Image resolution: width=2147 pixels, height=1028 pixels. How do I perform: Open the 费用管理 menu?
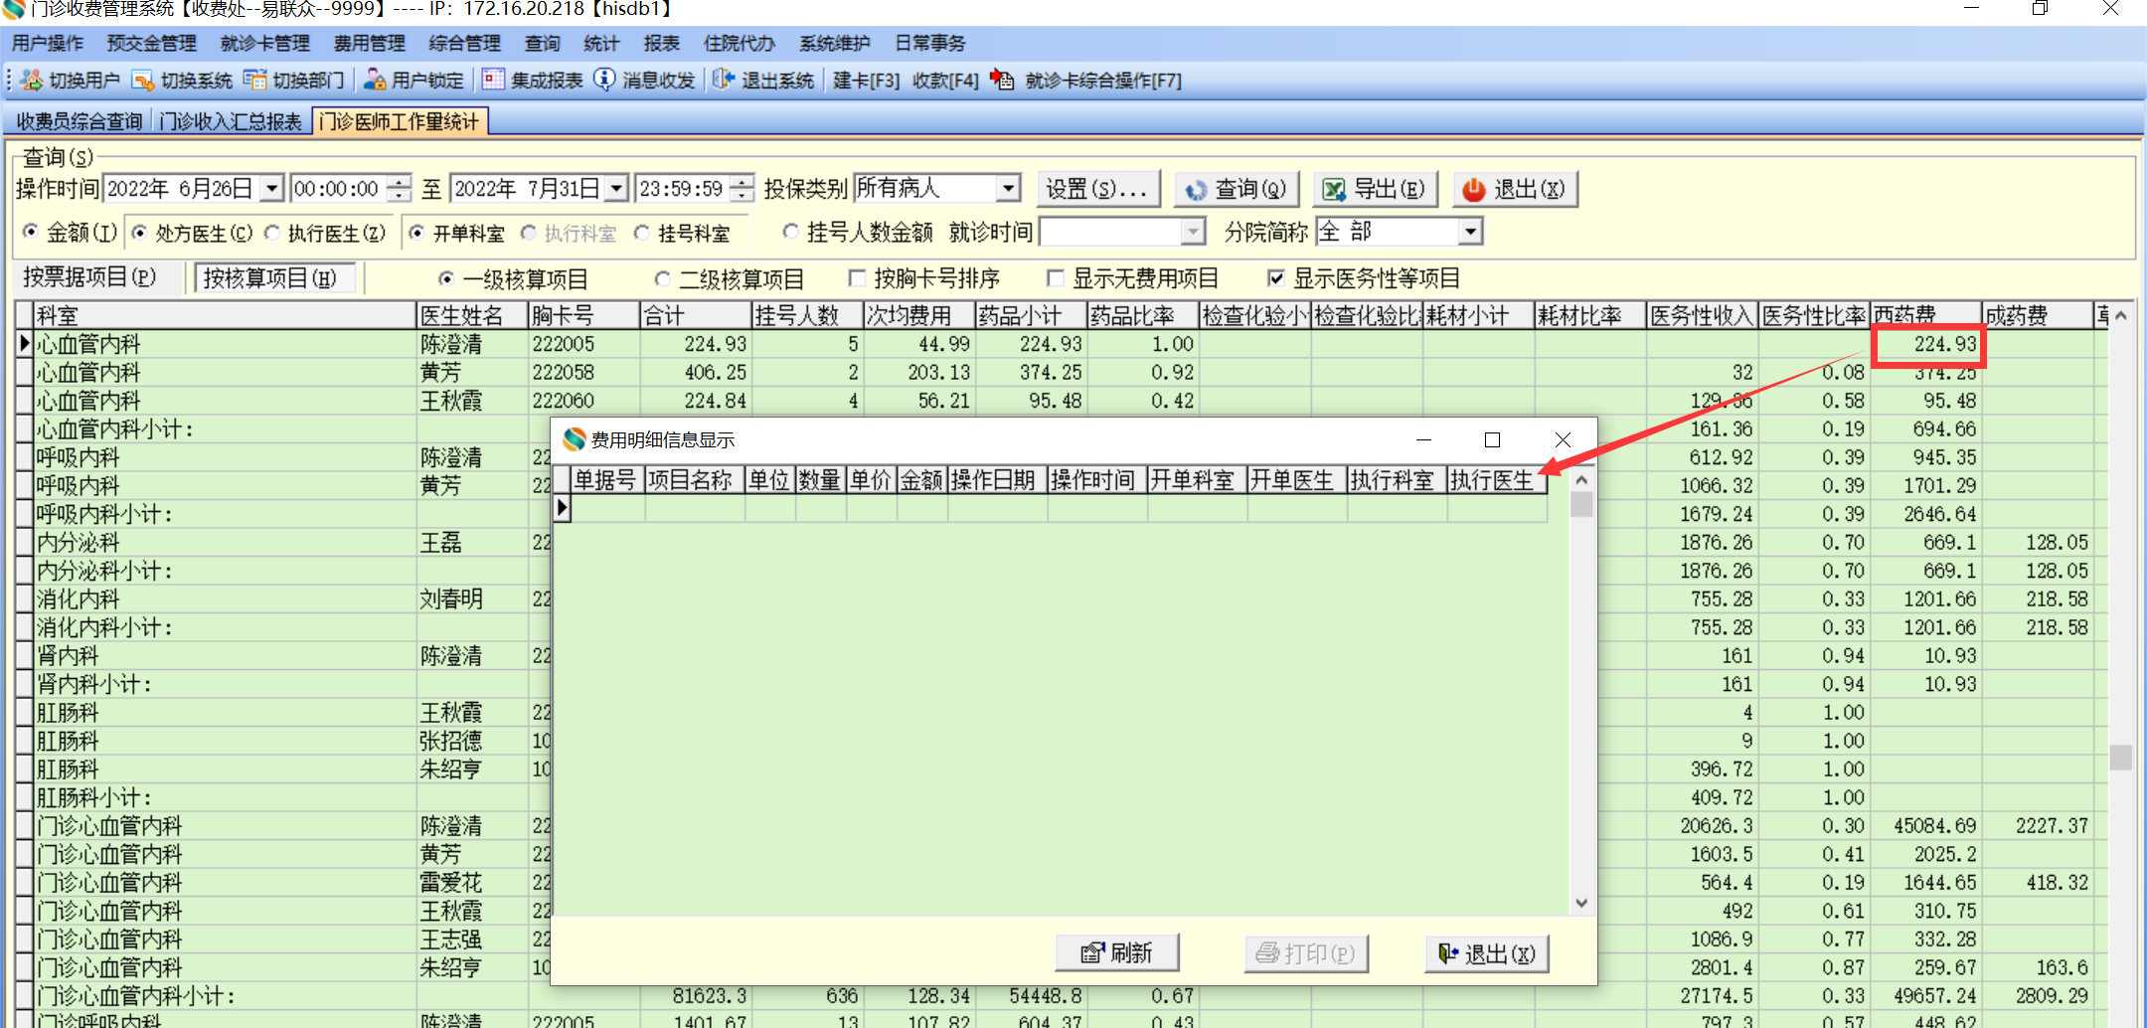370,43
